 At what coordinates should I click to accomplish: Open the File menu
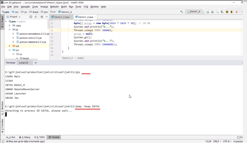tap(3, 7)
